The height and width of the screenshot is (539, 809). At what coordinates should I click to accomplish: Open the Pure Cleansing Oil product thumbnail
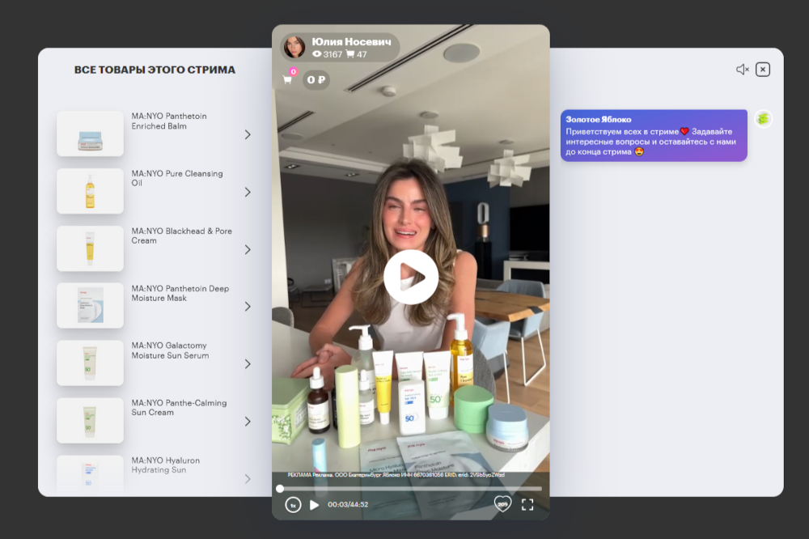pyautogui.click(x=91, y=191)
